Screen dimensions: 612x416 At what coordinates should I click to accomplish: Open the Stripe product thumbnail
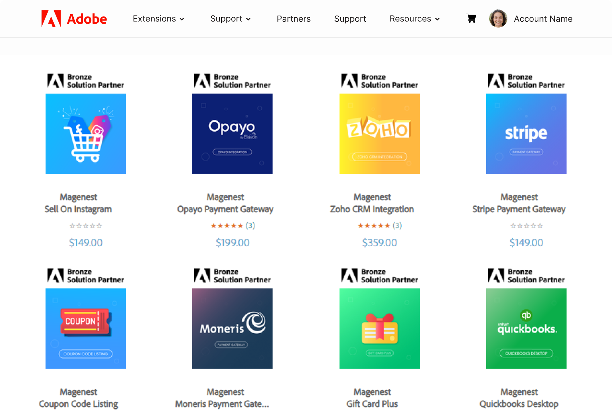click(526, 134)
